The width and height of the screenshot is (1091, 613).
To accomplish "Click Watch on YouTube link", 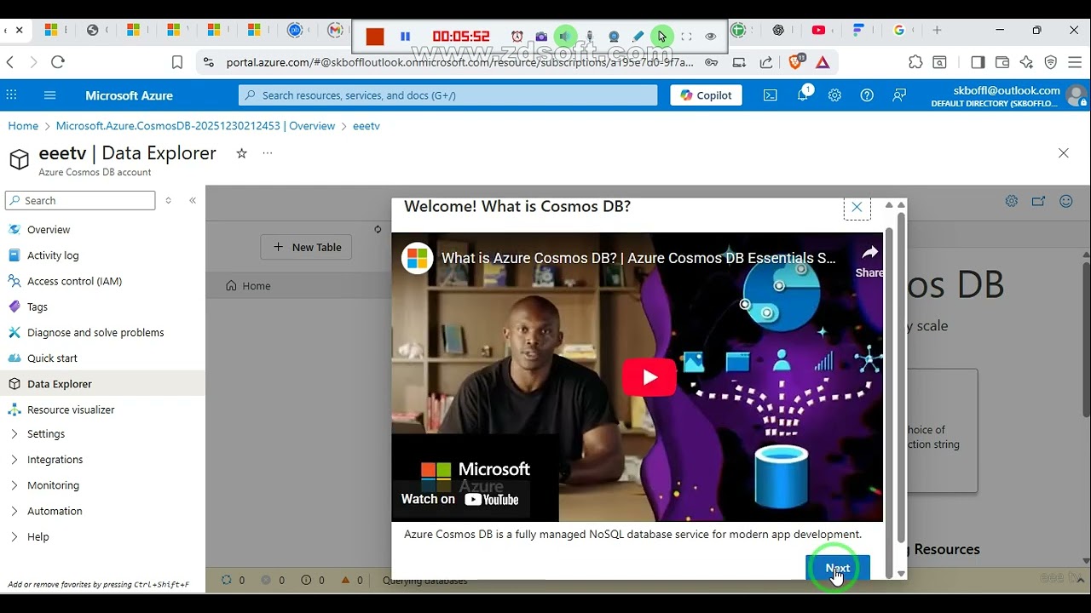I will pyautogui.click(x=460, y=500).
